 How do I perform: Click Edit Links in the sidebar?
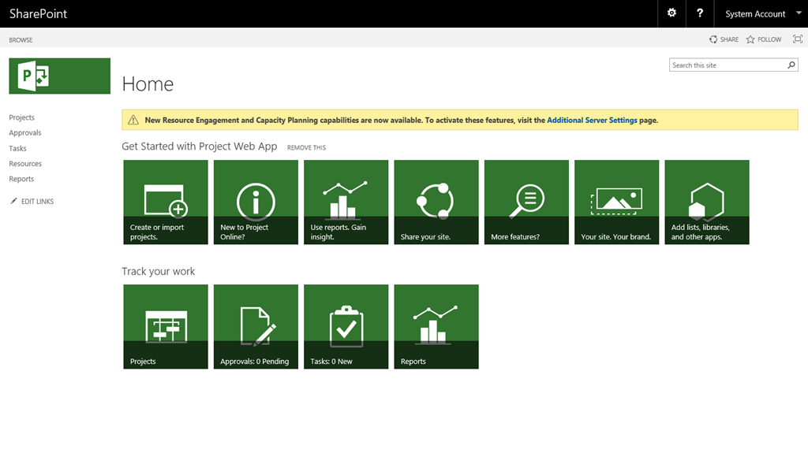point(37,202)
